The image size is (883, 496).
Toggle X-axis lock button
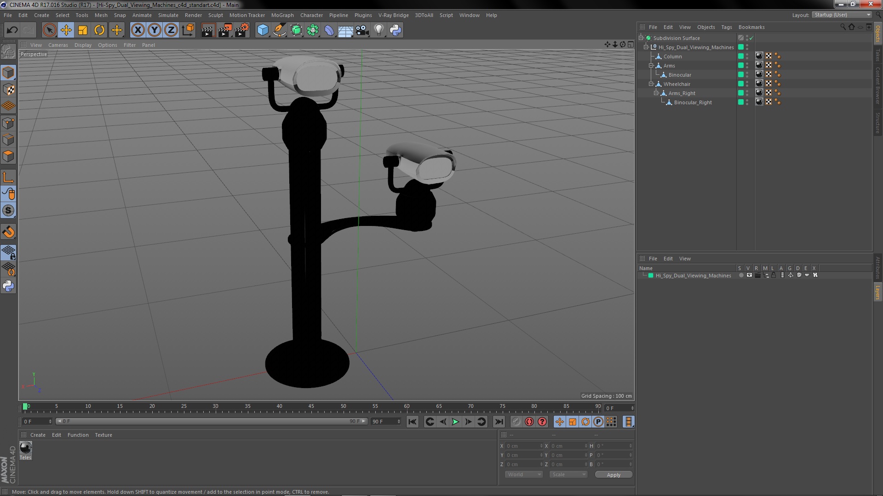point(138,30)
